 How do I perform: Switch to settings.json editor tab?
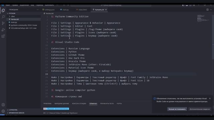pyautogui.click(x=48, y=10)
